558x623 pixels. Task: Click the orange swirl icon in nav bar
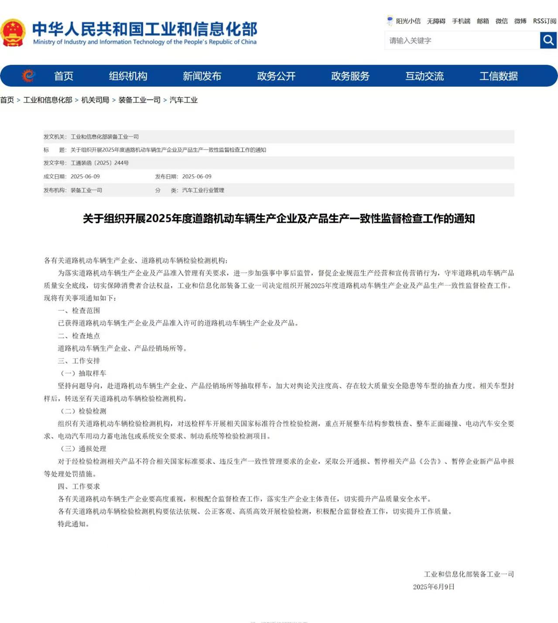[28, 75]
